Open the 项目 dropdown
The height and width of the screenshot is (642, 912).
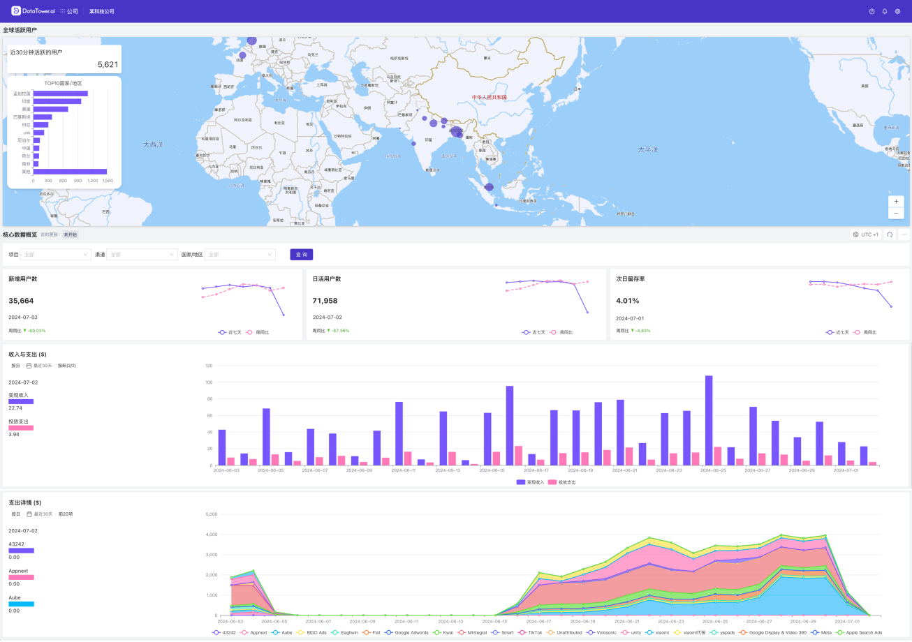coord(56,255)
